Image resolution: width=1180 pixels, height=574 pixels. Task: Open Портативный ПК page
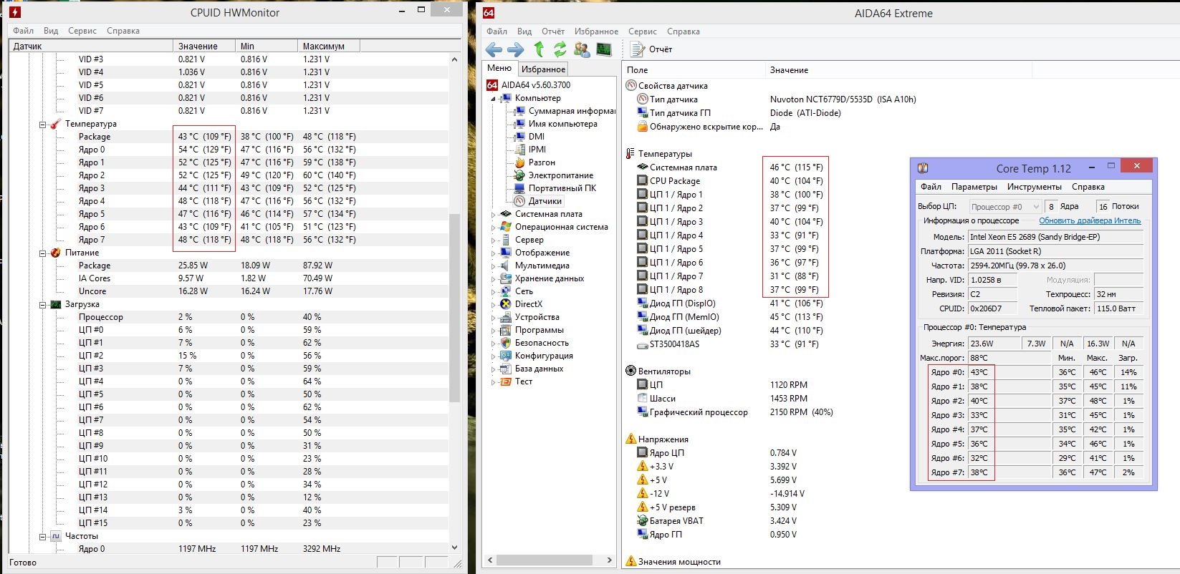(x=555, y=188)
